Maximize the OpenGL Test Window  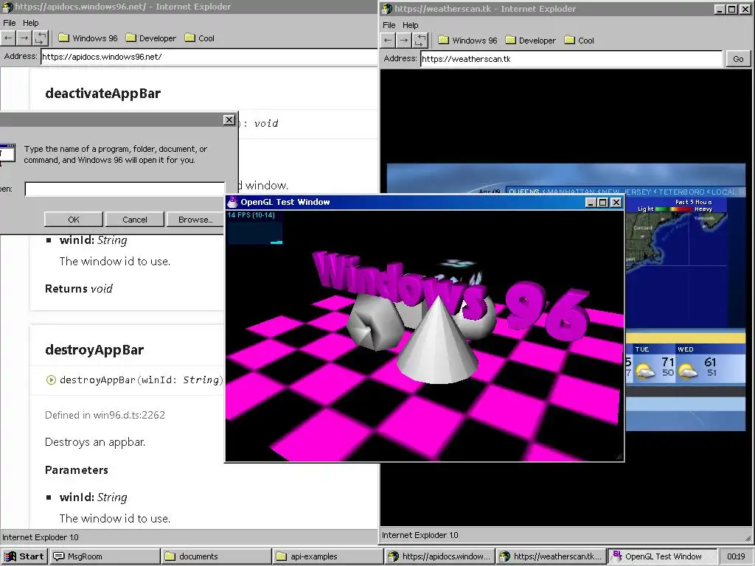tap(603, 202)
